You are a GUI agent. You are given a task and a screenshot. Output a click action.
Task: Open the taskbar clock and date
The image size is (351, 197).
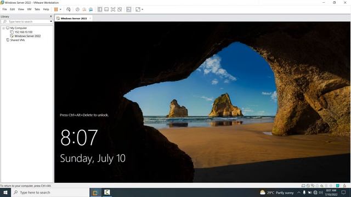click(331, 193)
